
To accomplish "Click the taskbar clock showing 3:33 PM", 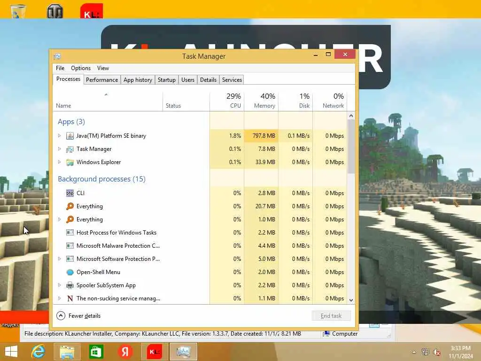I will point(460,352).
